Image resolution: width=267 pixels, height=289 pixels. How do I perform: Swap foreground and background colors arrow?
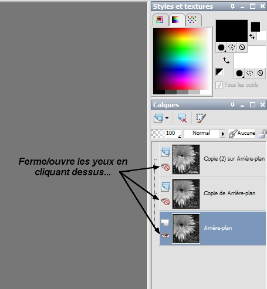point(252,36)
